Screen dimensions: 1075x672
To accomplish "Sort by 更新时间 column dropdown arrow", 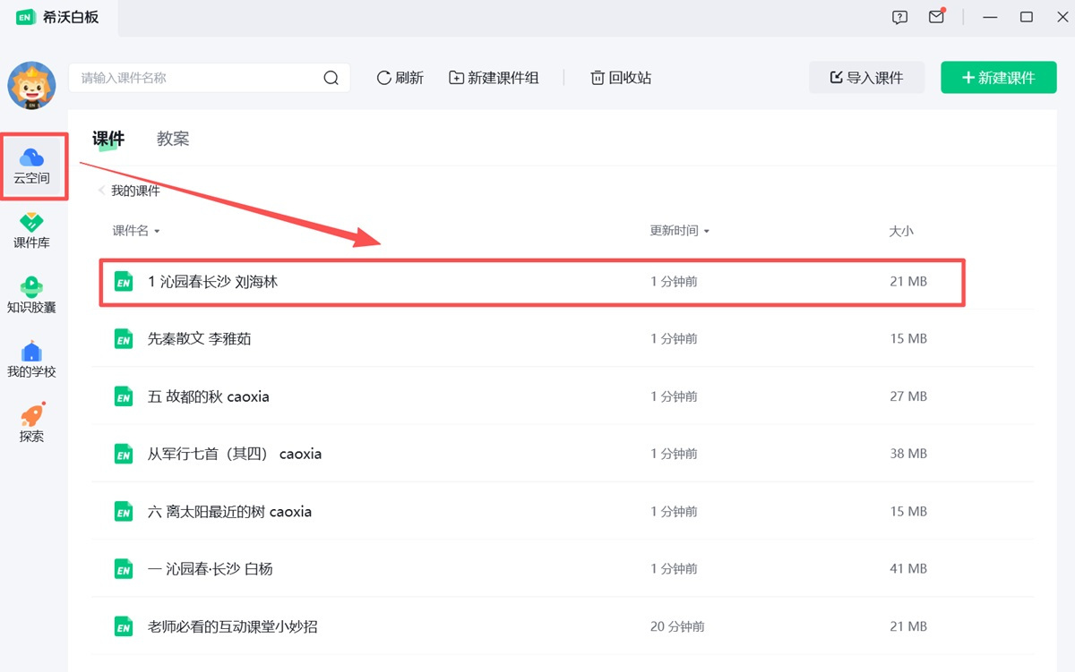I will point(706,232).
